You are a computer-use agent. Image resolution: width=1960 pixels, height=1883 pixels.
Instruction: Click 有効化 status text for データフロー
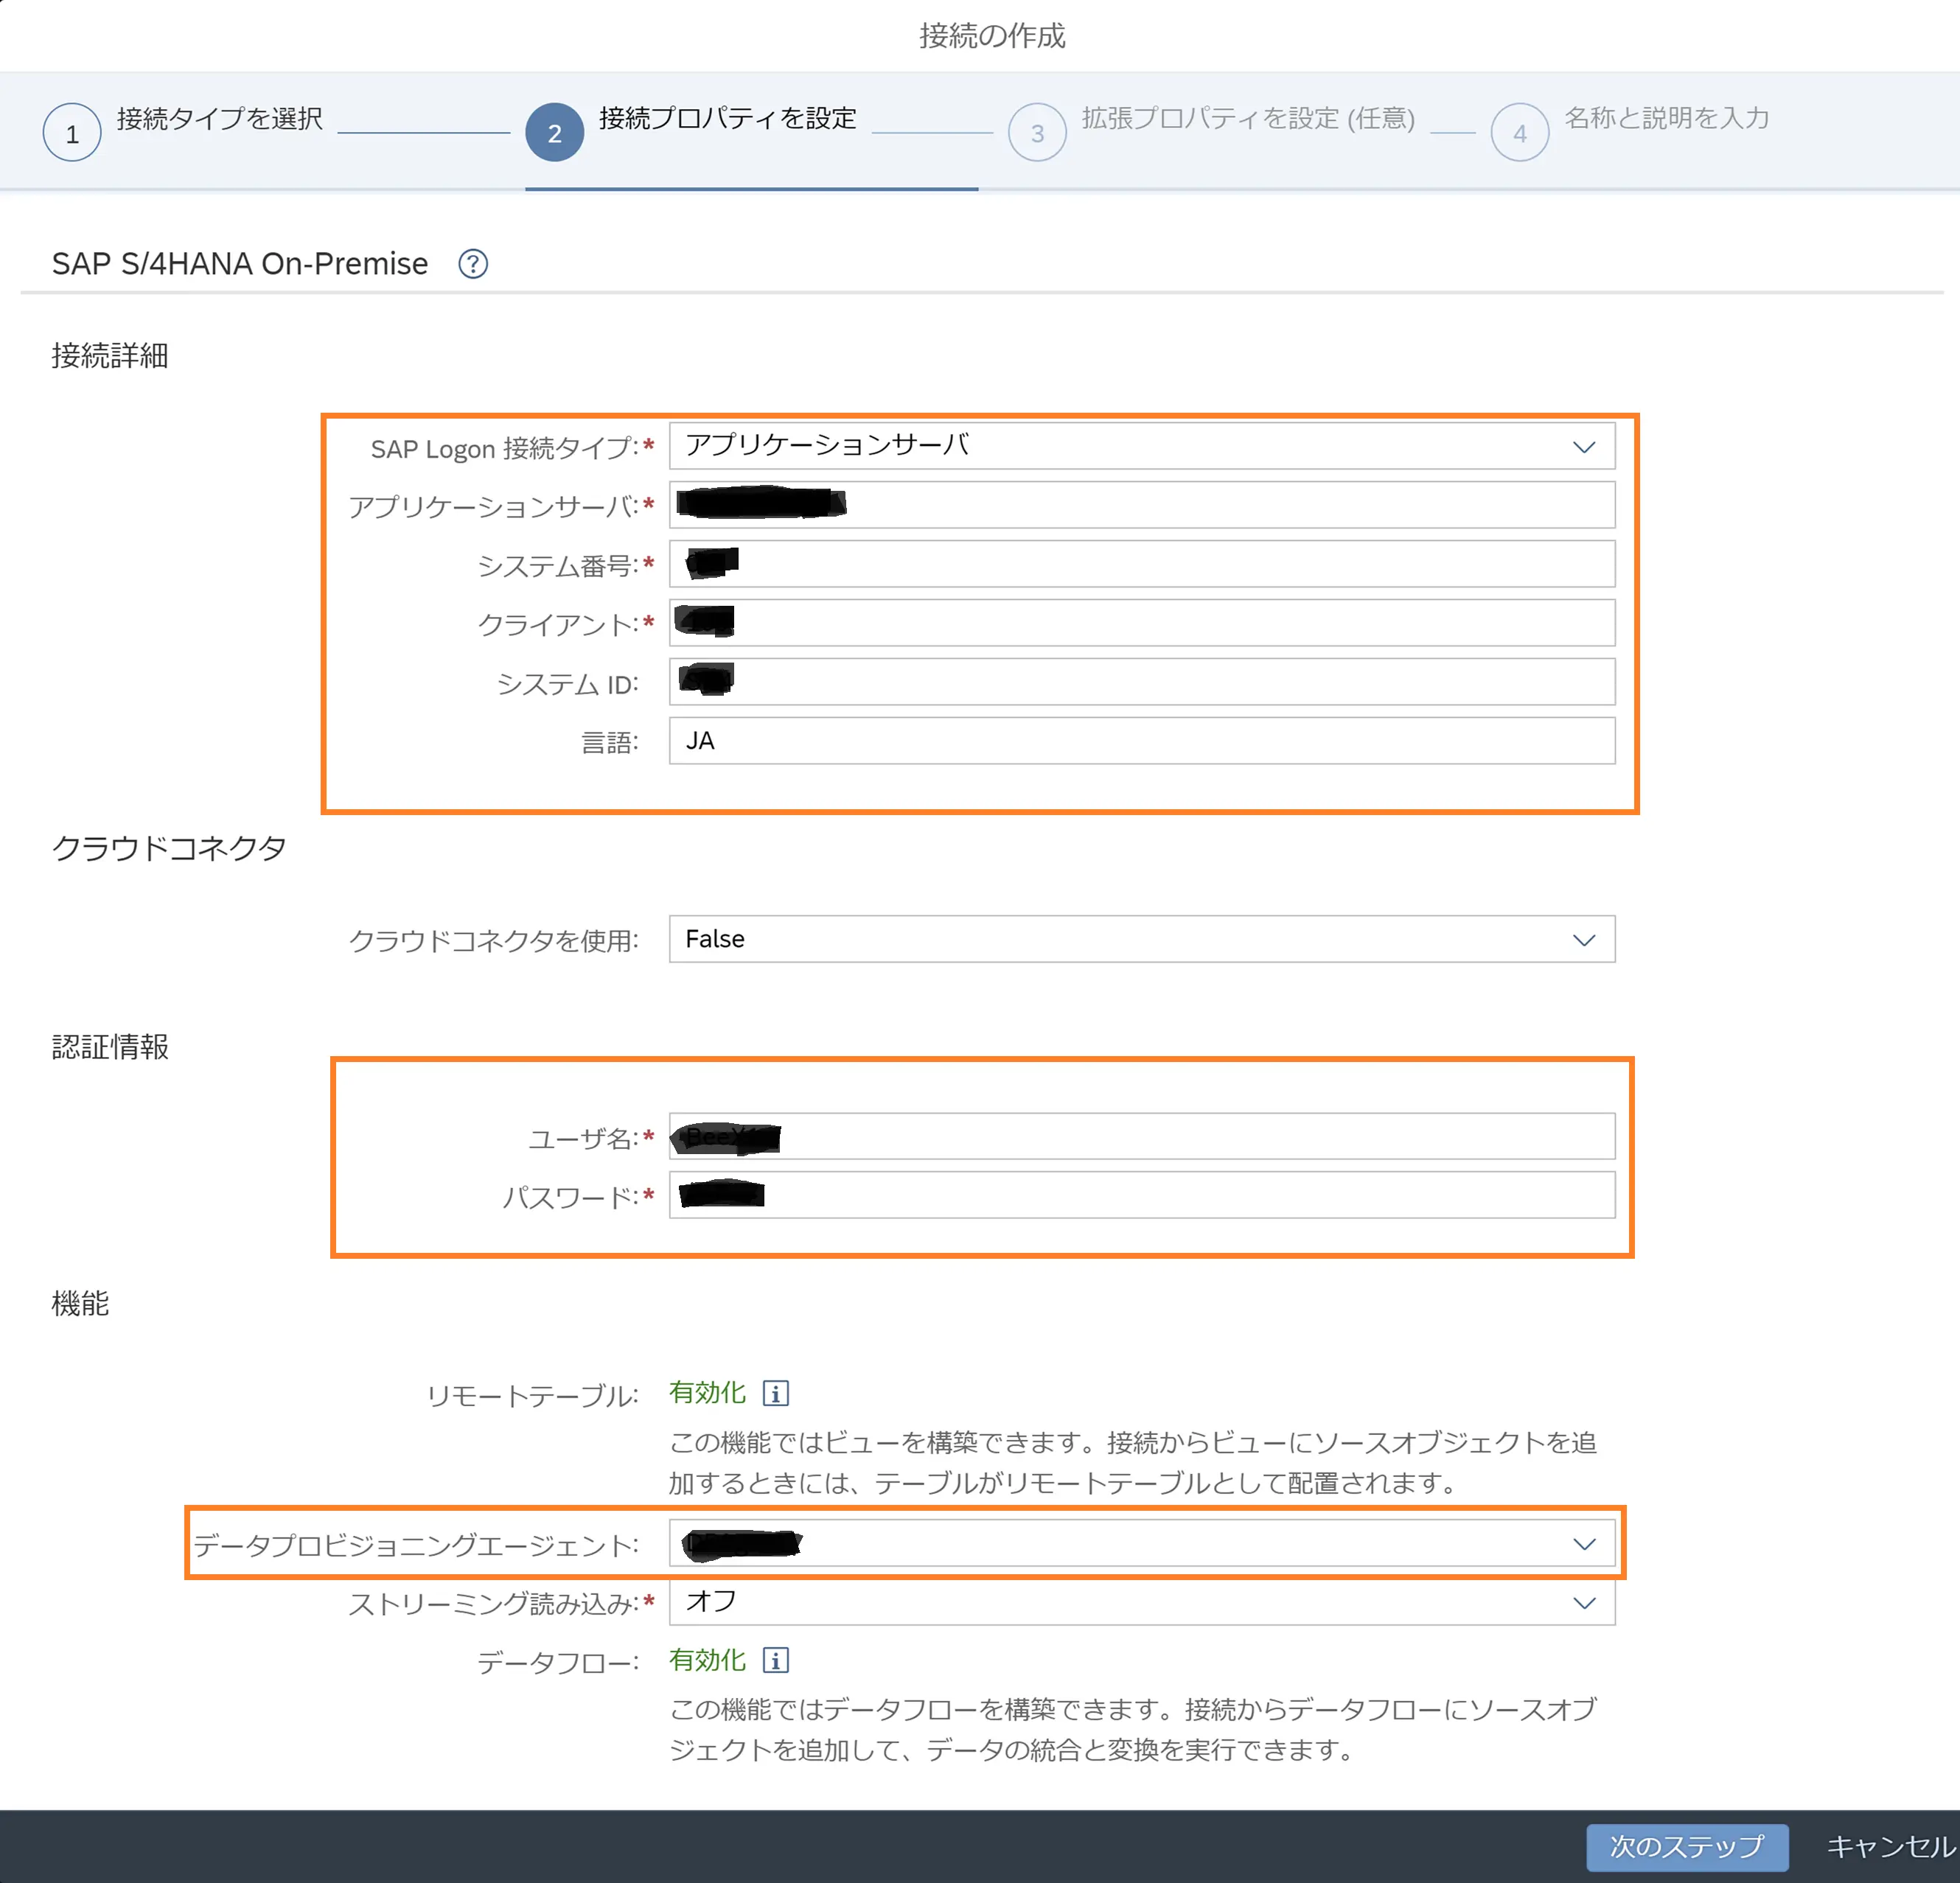708,1660
